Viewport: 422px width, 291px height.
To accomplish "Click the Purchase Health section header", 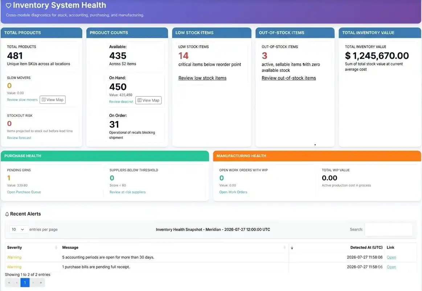I will pos(105,156).
